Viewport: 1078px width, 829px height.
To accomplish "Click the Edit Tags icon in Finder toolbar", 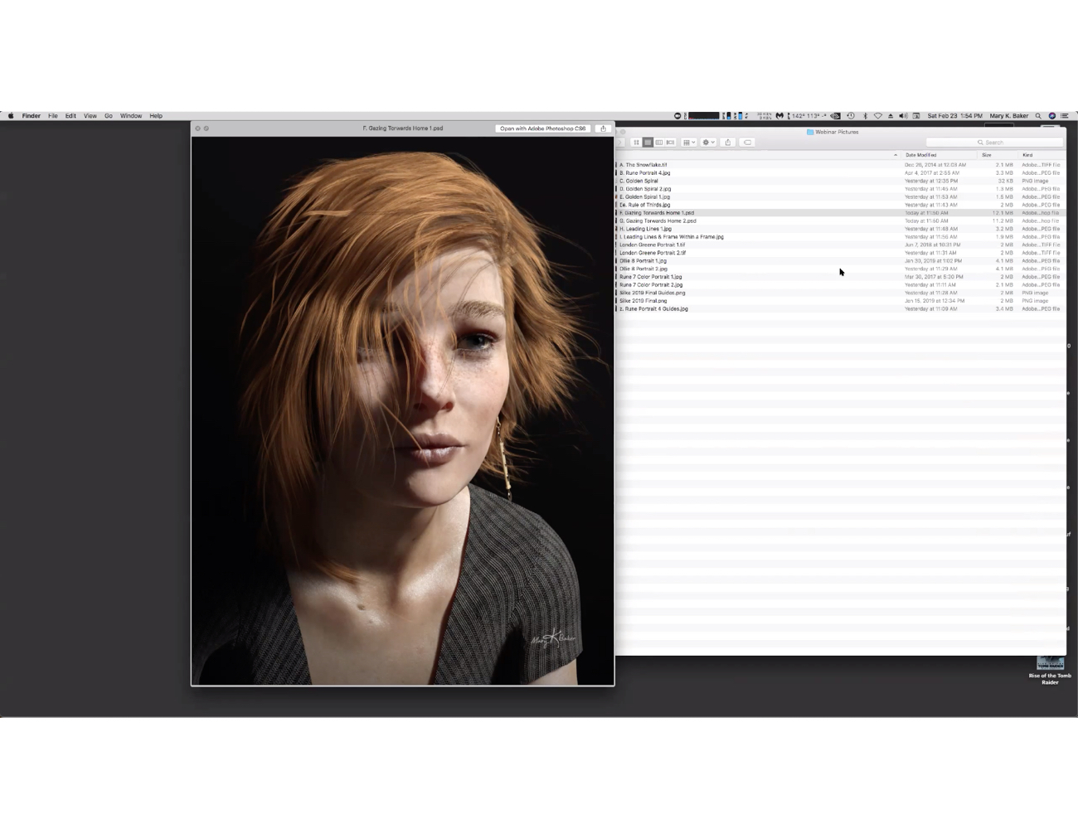I will [747, 143].
